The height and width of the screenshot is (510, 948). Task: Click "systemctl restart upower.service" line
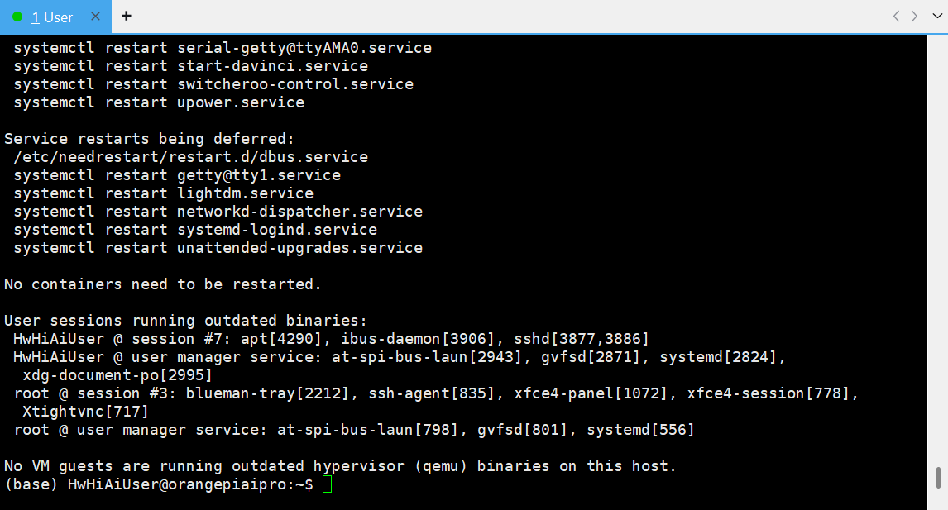(x=159, y=102)
